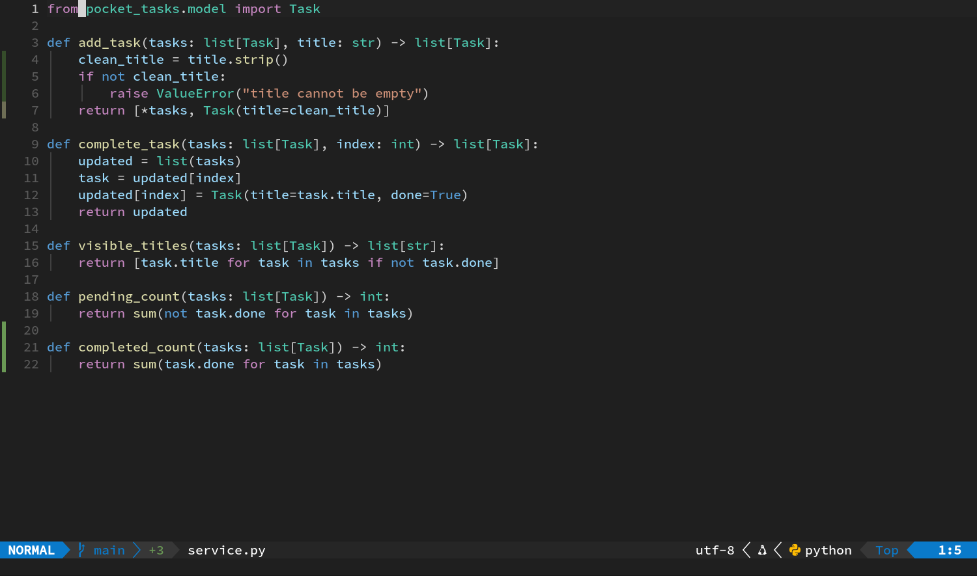977x576 pixels.
Task: Click the 'utf-8' encoding indicator
Action: click(x=715, y=551)
